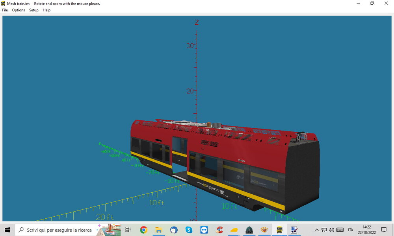Open Thunderbird from the taskbar
Viewport: 394px width, 236px height.
tap(174, 230)
